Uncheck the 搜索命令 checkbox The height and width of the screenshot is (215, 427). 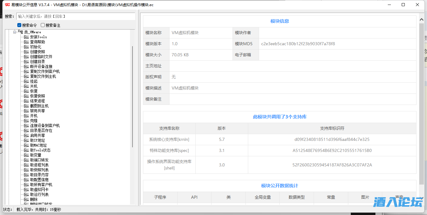click(19, 25)
